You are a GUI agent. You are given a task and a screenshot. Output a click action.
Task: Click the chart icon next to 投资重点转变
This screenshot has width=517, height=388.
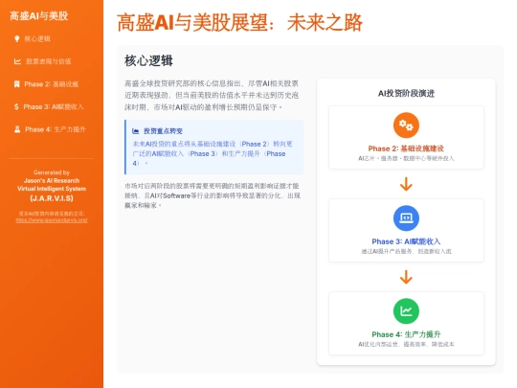[x=136, y=131]
